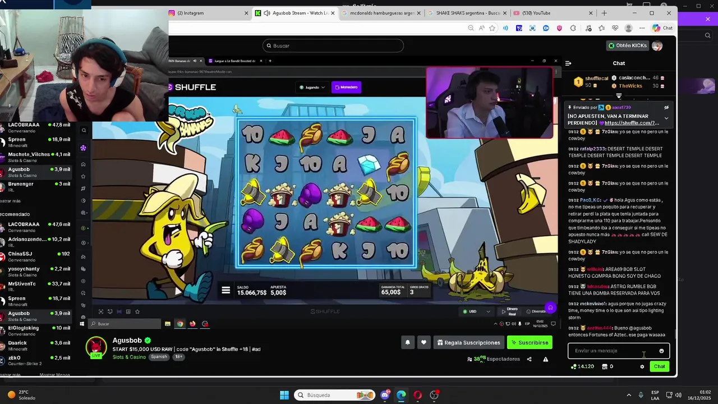Click Mostrar más under followed channels
This screenshot has width=718, height=404.
[x=10, y=201]
